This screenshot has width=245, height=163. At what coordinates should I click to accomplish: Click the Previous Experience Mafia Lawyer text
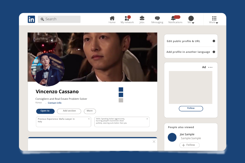click(56, 120)
